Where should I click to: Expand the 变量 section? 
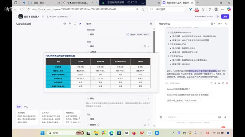pyautogui.click(x=88, y=119)
